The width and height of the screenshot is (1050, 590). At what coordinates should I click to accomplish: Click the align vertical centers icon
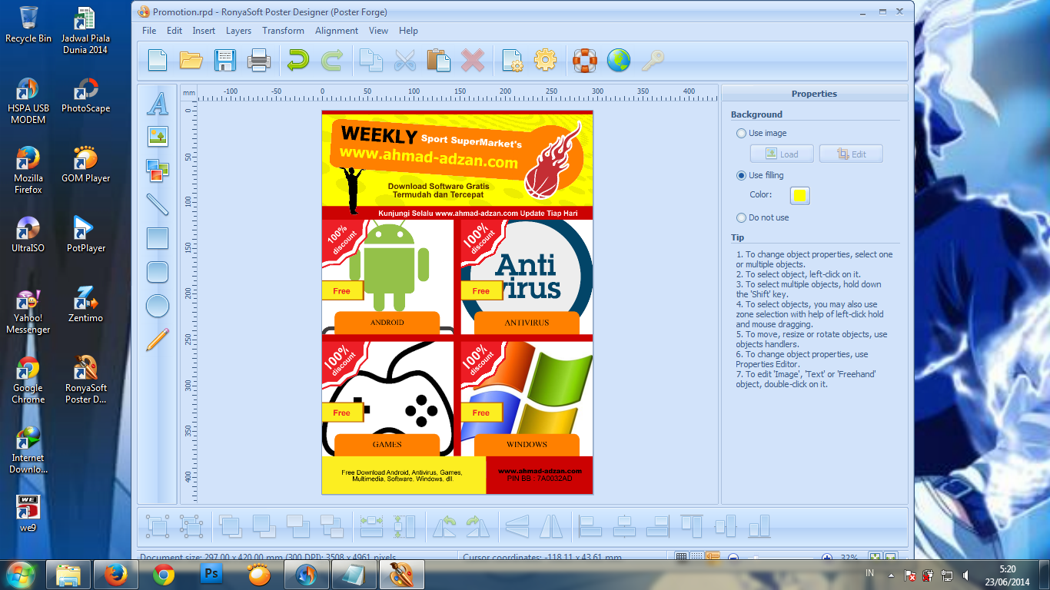click(x=726, y=526)
